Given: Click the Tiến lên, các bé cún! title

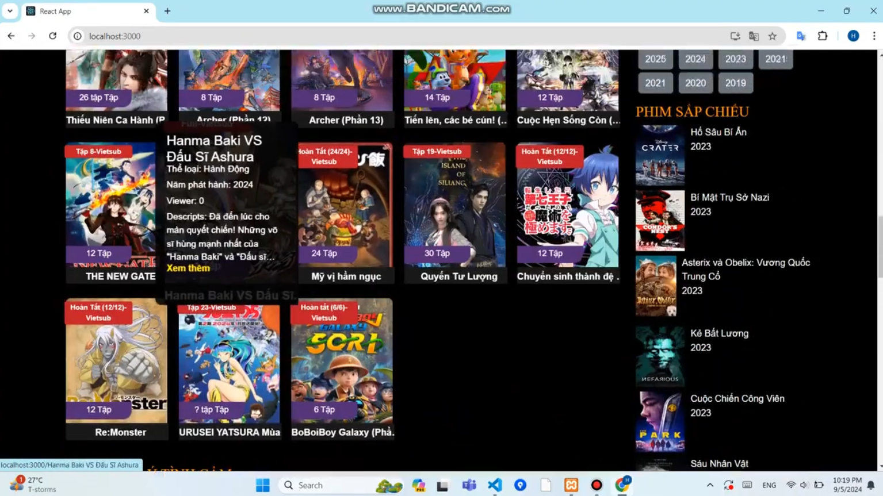Looking at the screenshot, I should tap(455, 120).
